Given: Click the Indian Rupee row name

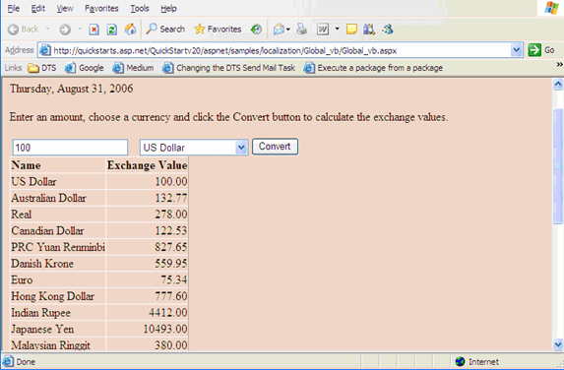Looking at the screenshot, I should [x=40, y=313].
